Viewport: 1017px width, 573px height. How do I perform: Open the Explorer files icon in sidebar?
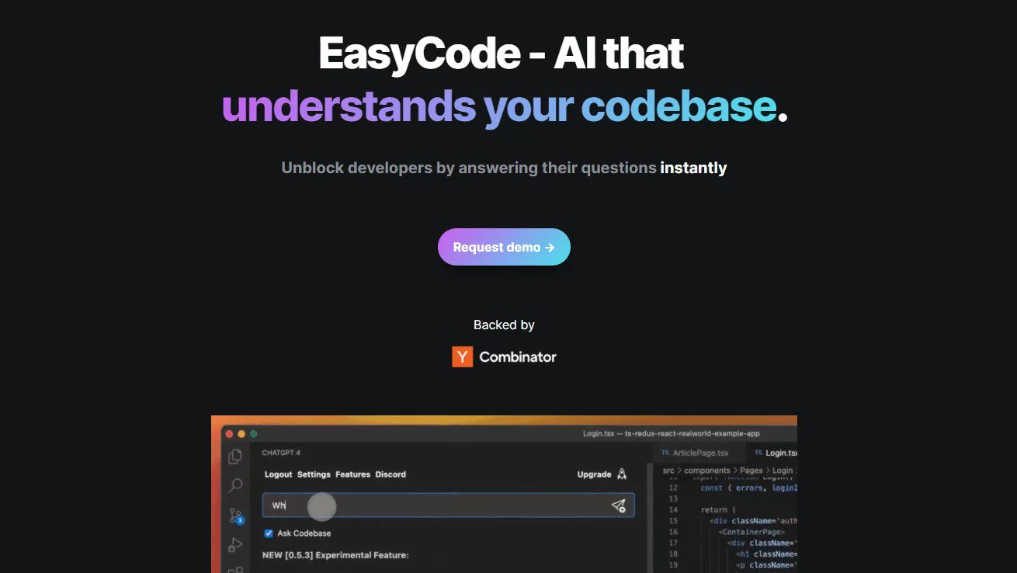click(x=235, y=457)
